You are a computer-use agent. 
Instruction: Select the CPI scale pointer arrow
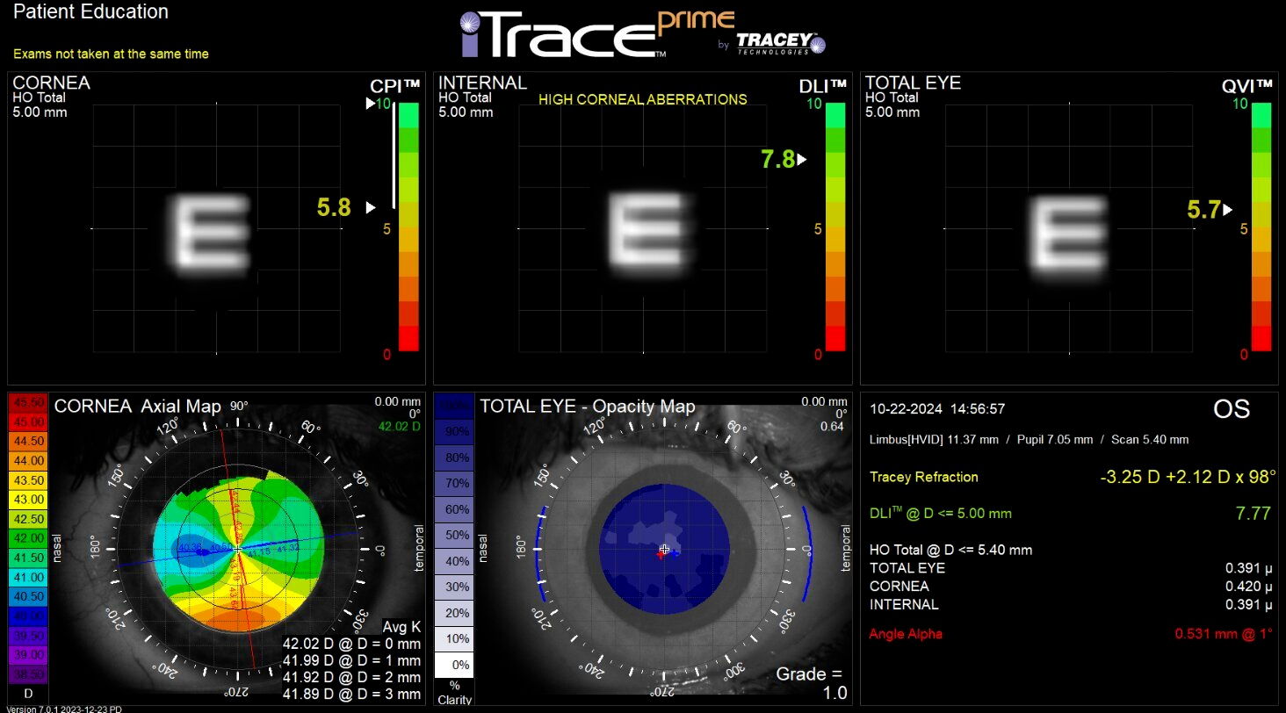pyautogui.click(x=370, y=208)
